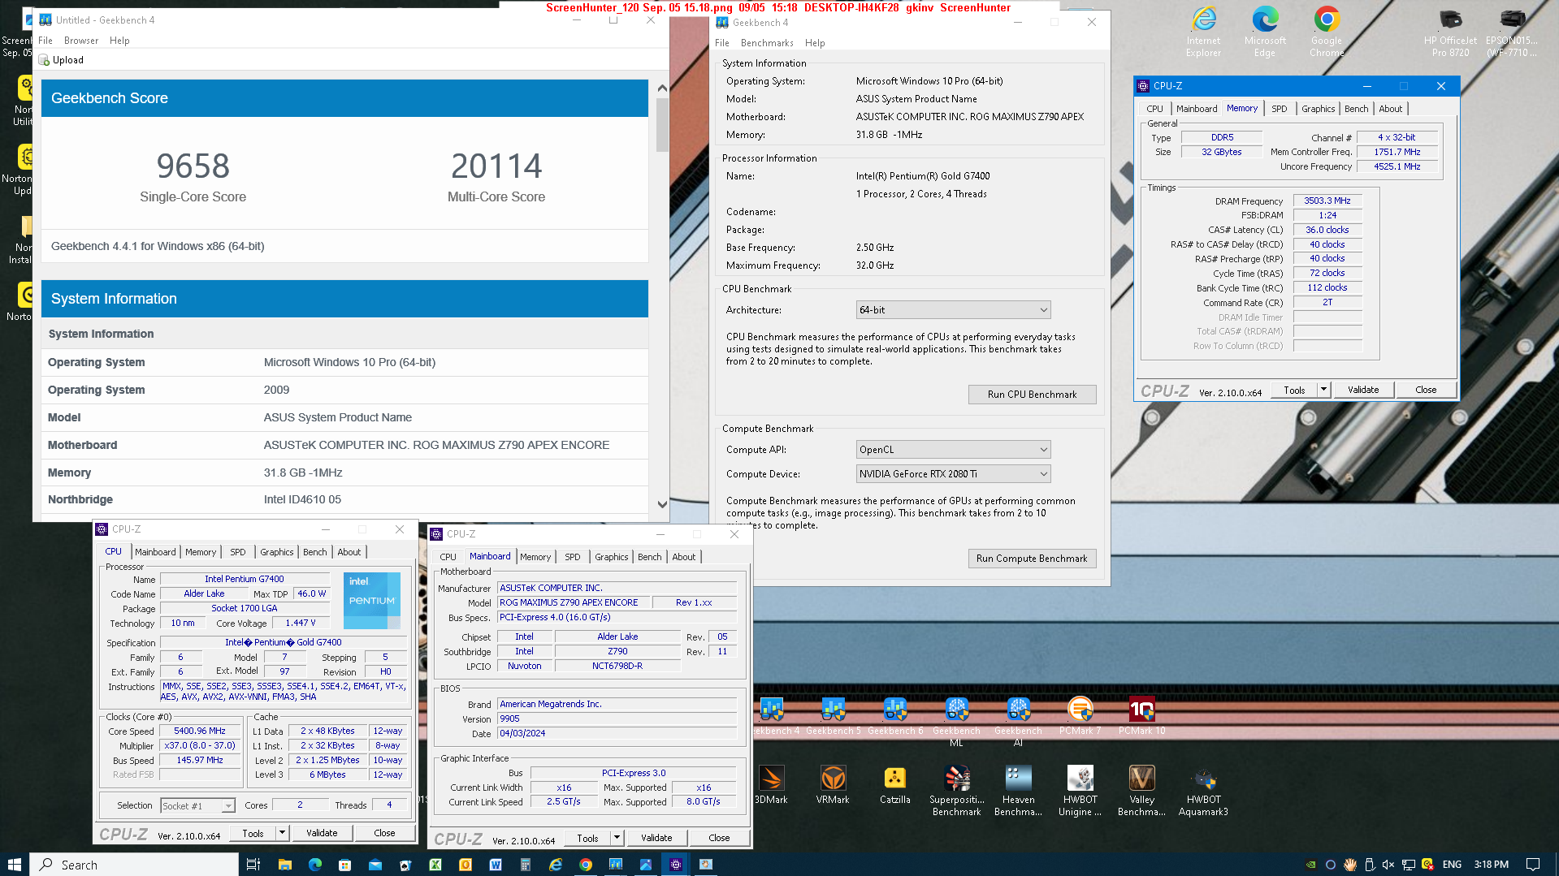Select the Superposition Benchmark desktop icon
Viewport: 1559px width, 876px height.
[956, 790]
